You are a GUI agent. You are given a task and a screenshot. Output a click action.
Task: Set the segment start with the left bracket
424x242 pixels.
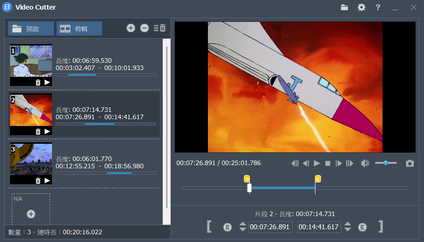point(209,227)
